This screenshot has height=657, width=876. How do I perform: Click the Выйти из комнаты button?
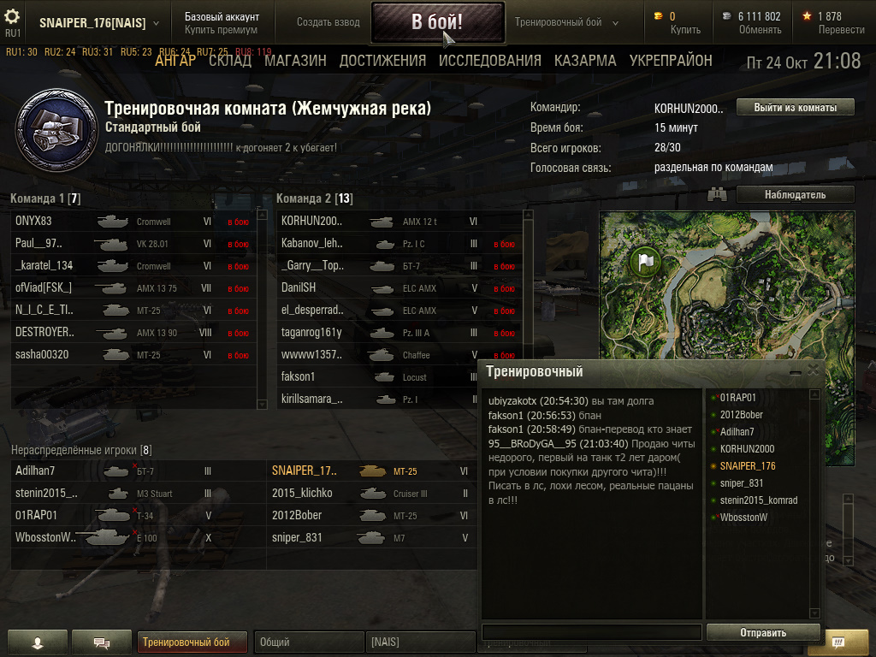click(x=795, y=107)
